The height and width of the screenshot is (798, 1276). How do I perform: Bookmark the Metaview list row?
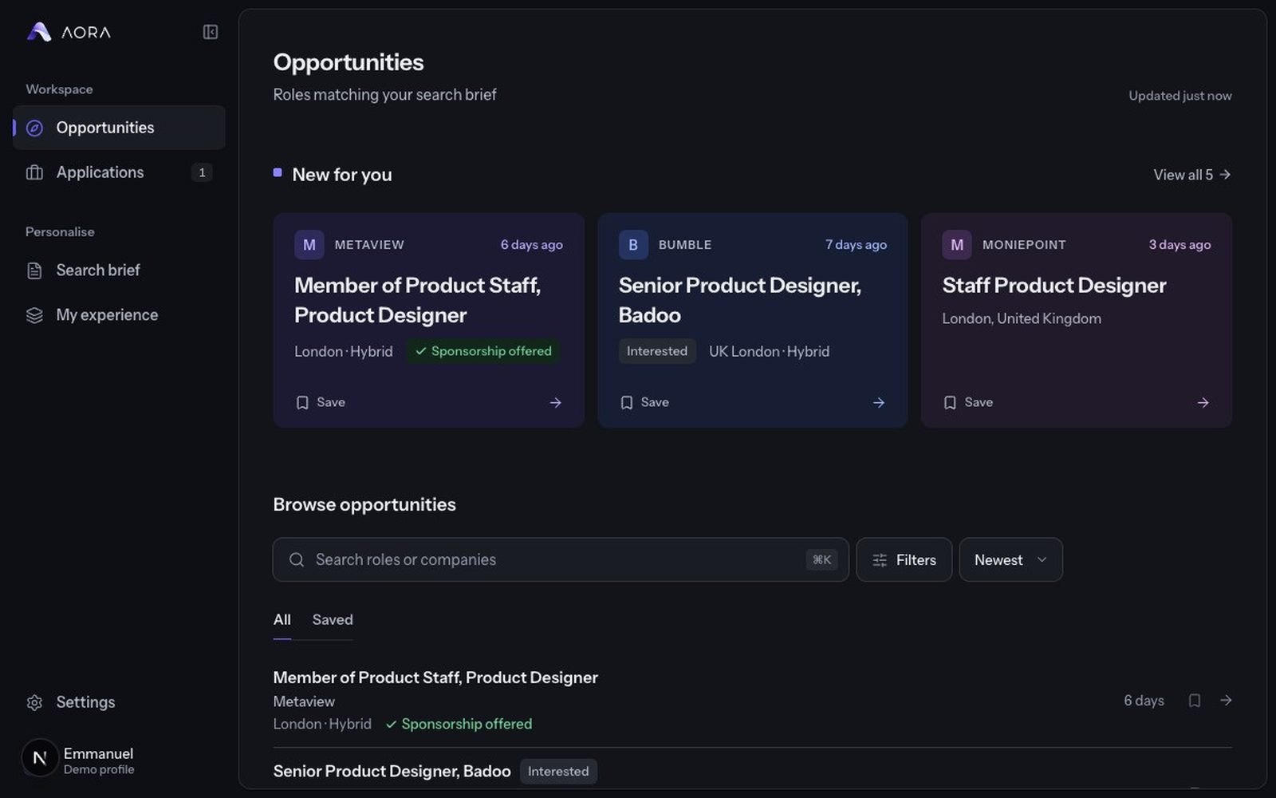coord(1195,701)
